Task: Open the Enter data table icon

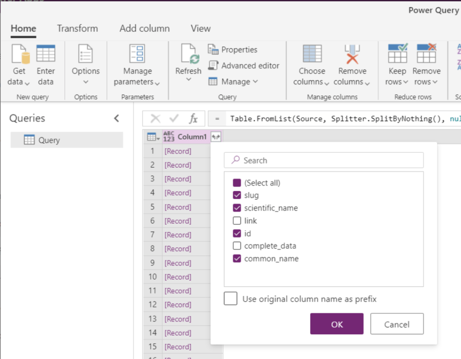Action: (x=46, y=54)
